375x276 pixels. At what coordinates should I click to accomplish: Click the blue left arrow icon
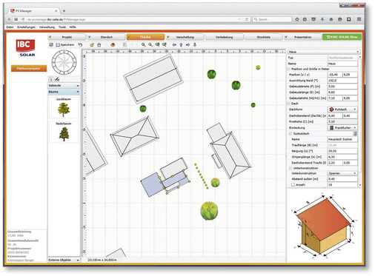(x=174, y=45)
